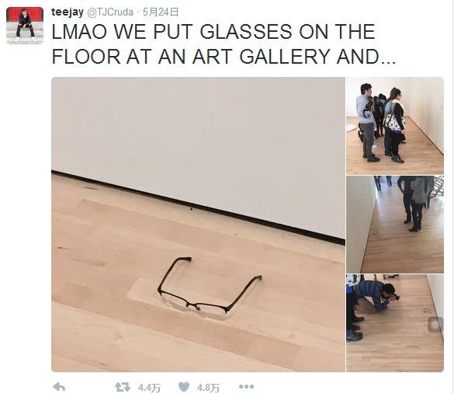Image resolution: width=454 pixels, height=394 pixels.
Task: Click the gray overlay icon on bottom-right photo
Action: click(x=435, y=324)
